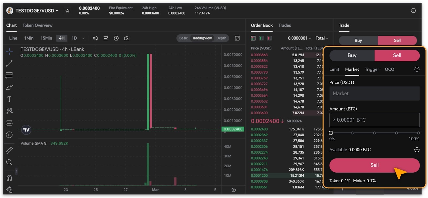Screen dimensions: 428x198
Task: Select the Limit order type tab
Action: pos(334,69)
